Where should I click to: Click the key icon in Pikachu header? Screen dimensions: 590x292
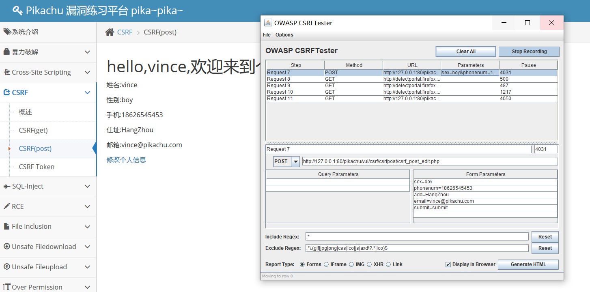(17, 11)
